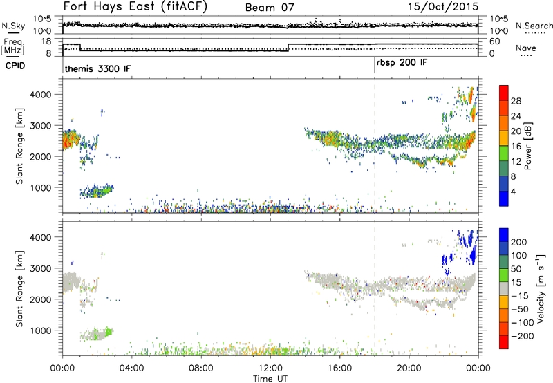Image resolution: width=553 pixels, height=383 pixels.
Task: Pick the gray segment of the velocity colorbar
Action: 504,288
